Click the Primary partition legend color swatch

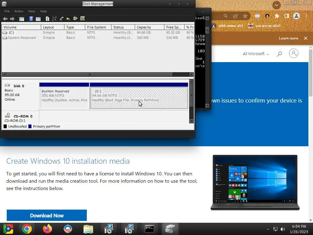30,126
